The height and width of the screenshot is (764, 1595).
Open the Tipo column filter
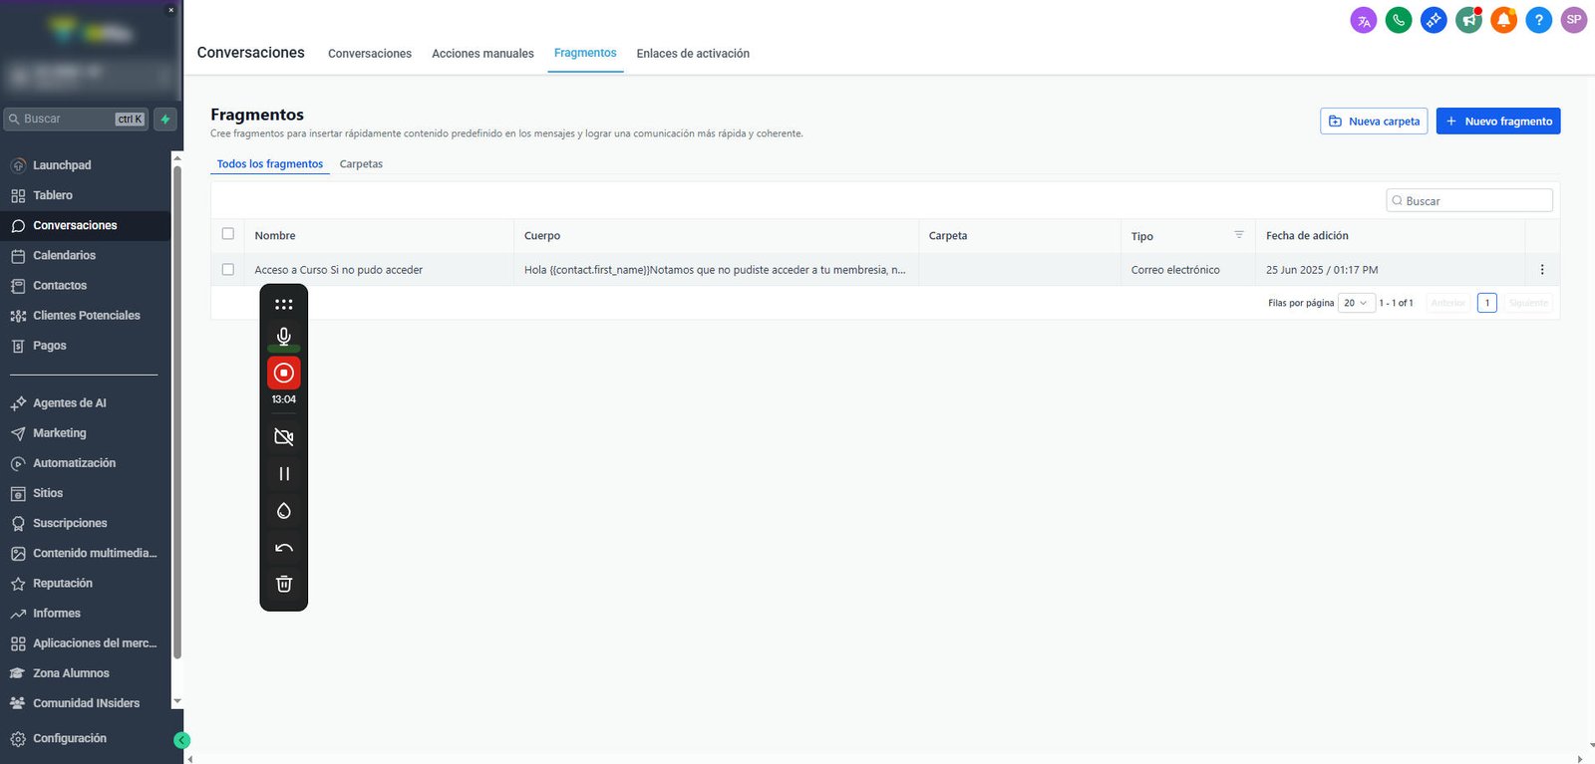(1239, 235)
